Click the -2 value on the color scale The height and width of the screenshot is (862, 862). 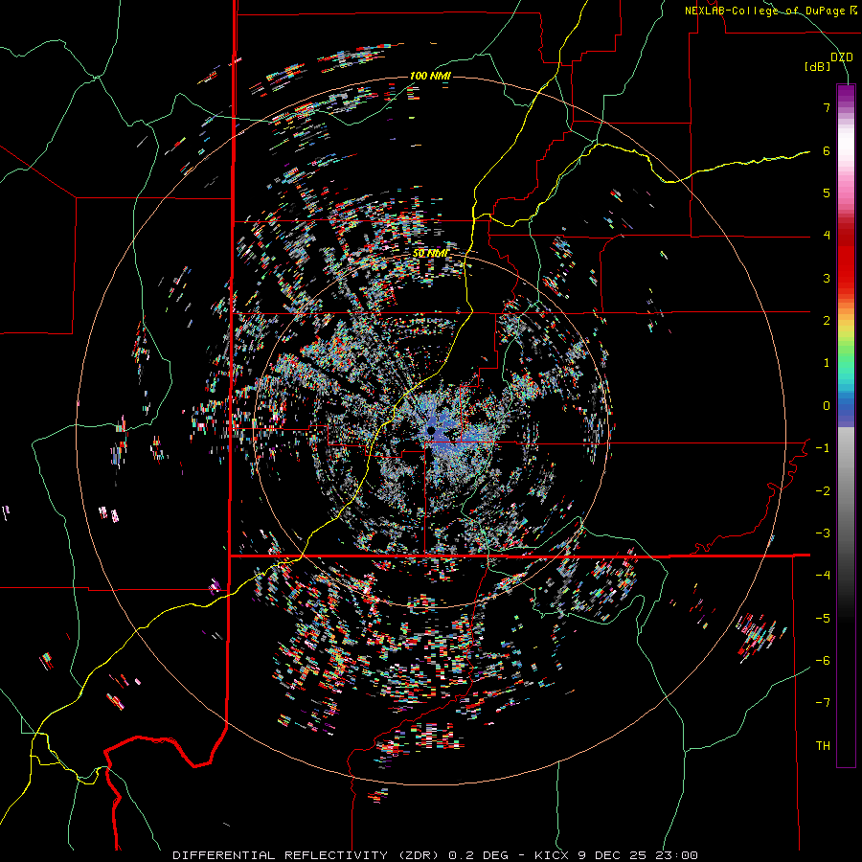pyautogui.click(x=823, y=491)
